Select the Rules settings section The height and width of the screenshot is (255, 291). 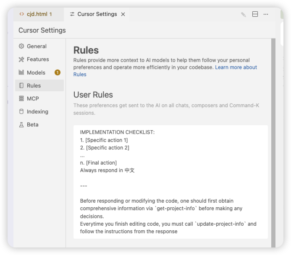(x=39, y=85)
